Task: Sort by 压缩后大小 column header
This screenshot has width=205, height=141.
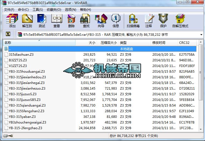Action: click(107, 43)
